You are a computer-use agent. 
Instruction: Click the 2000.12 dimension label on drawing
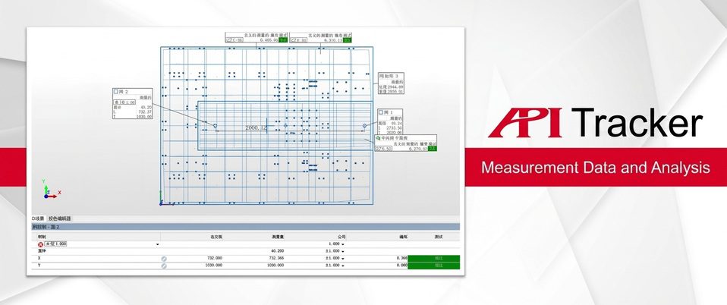click(256, 127)
